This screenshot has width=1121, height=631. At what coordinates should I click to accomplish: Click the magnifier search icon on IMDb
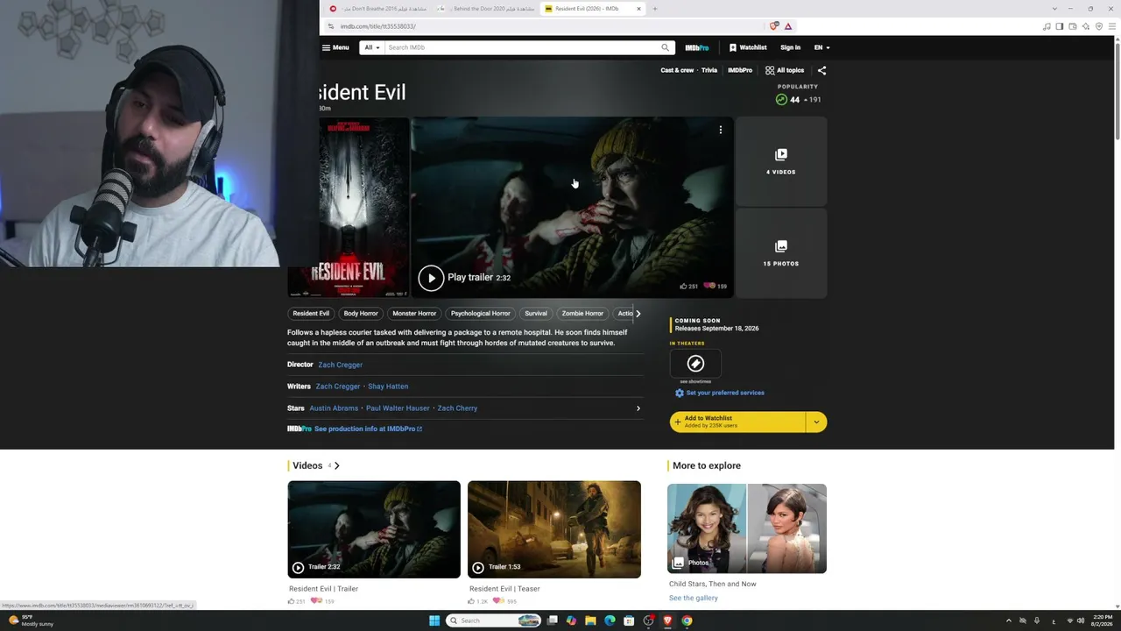[666, 47]
